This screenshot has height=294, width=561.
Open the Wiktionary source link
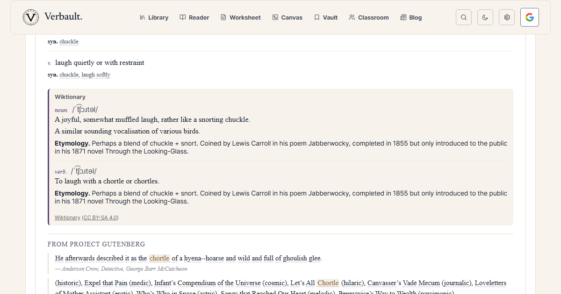67,217
